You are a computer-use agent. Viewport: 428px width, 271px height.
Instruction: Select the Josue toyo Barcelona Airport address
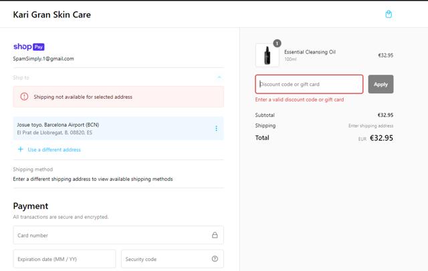tap(118, 128)
